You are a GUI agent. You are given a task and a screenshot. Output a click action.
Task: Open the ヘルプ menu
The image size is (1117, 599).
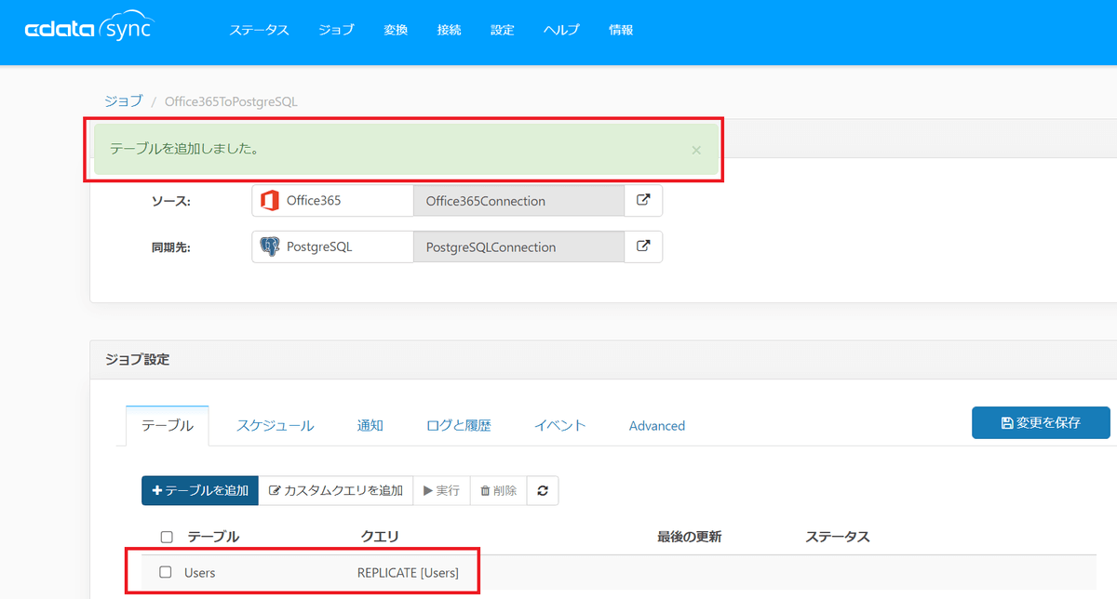pyautogui.click(x=561, y=30)
